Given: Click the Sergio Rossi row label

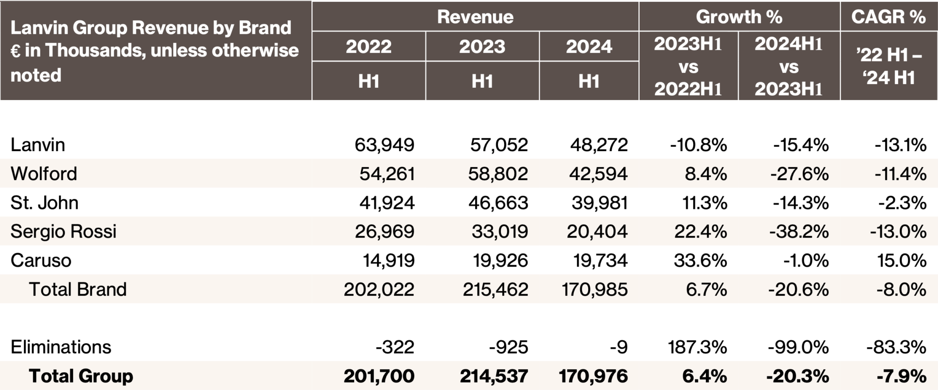Looking at the screenshot, I should 63,231.
